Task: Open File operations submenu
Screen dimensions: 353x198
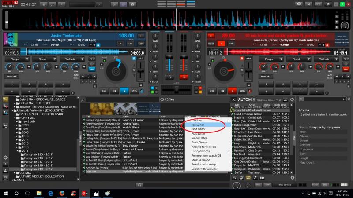Action: (x=208, y=151)
